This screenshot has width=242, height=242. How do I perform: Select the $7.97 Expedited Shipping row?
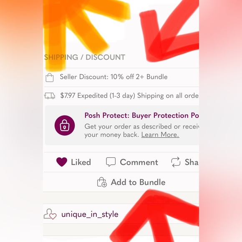[x=121, y=96]
